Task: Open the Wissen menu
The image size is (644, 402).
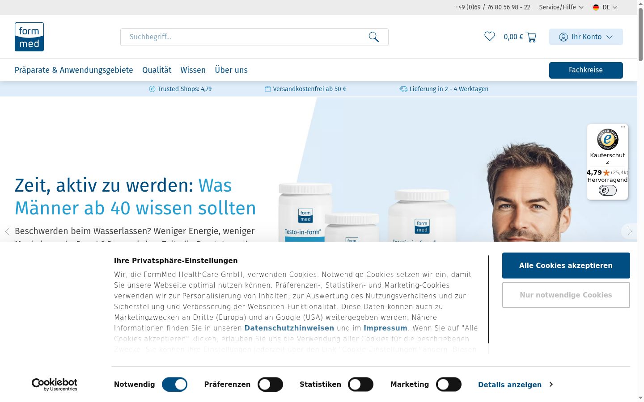Action: pos(193,70)
